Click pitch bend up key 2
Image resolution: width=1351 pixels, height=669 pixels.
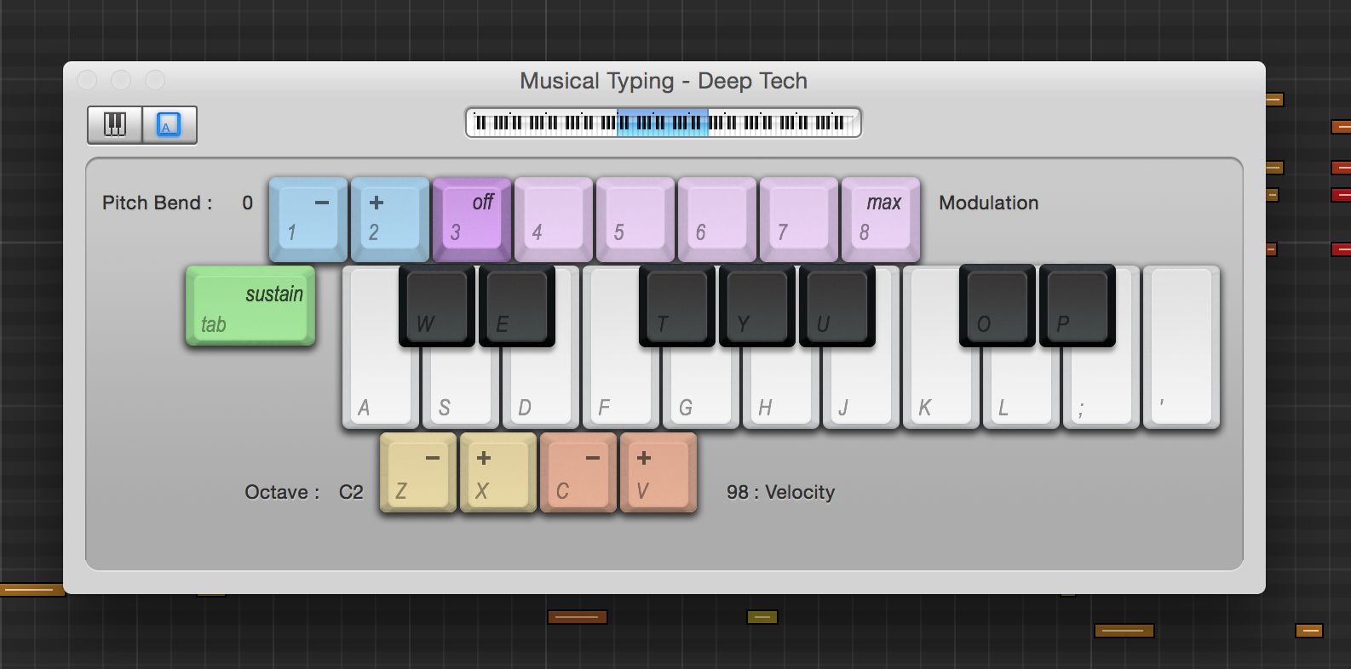tap(390, 220)
